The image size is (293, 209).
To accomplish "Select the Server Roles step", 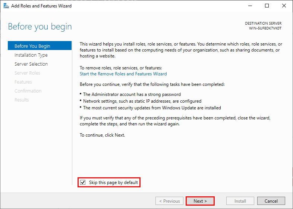I will (x=27, y=73).
